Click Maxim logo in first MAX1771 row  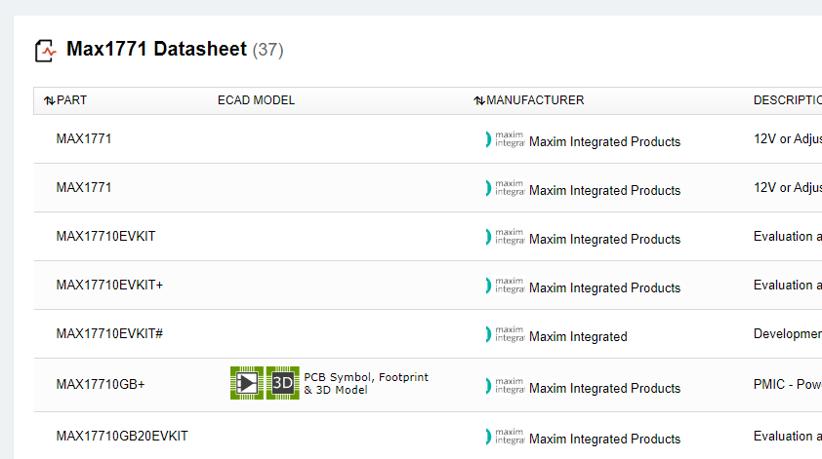click(x=505, y=139)
